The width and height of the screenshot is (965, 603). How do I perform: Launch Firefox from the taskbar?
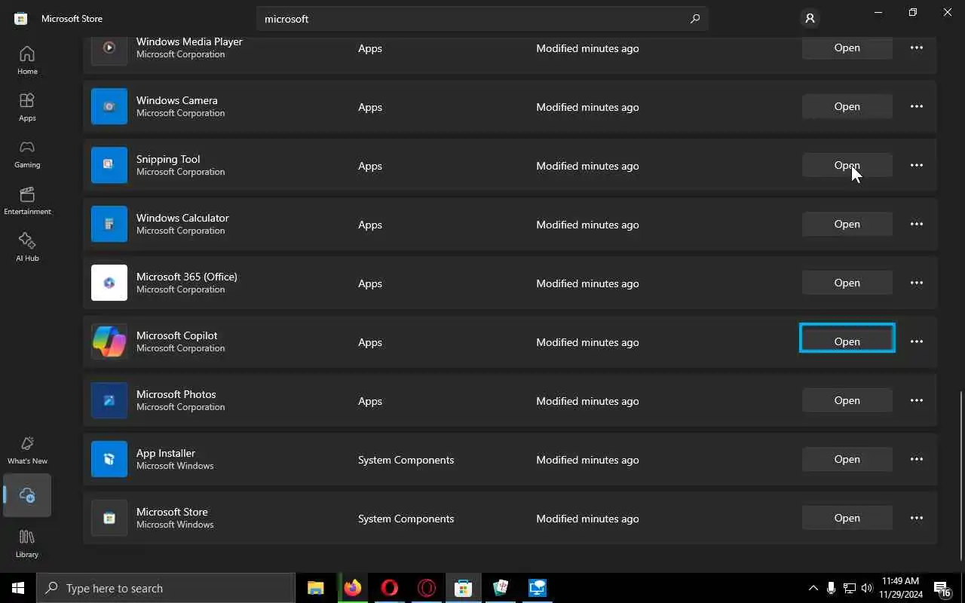click(x=352, y=588)
